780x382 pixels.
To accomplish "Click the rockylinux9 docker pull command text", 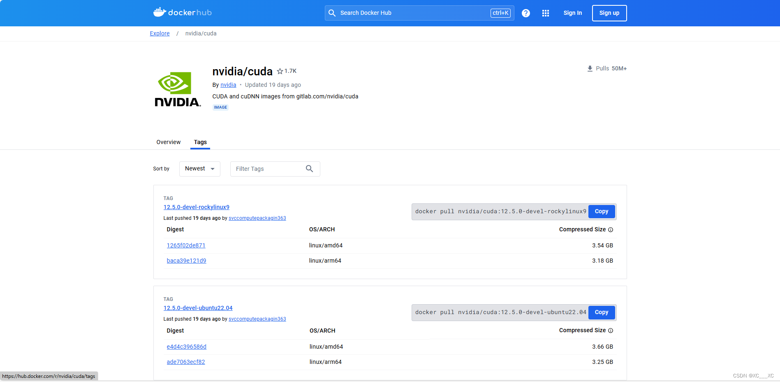I will click(501, 212).
